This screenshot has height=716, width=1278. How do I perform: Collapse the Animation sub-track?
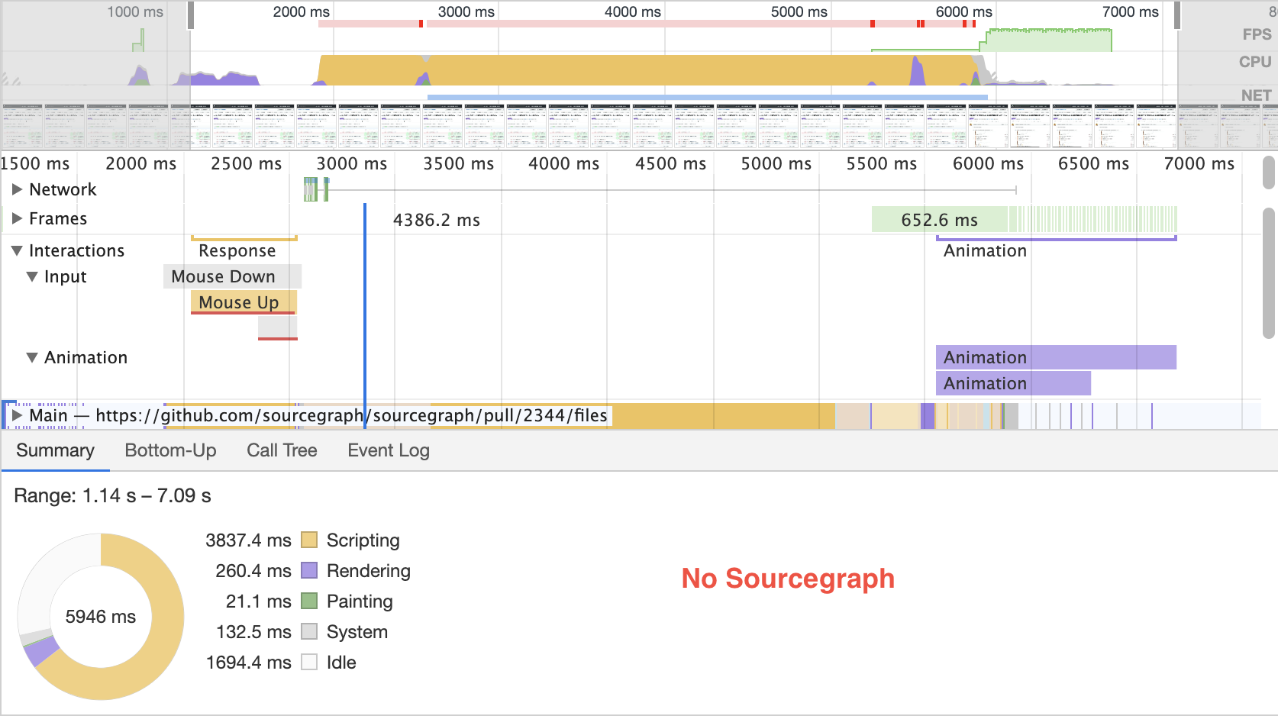click(x=32, y=357)
